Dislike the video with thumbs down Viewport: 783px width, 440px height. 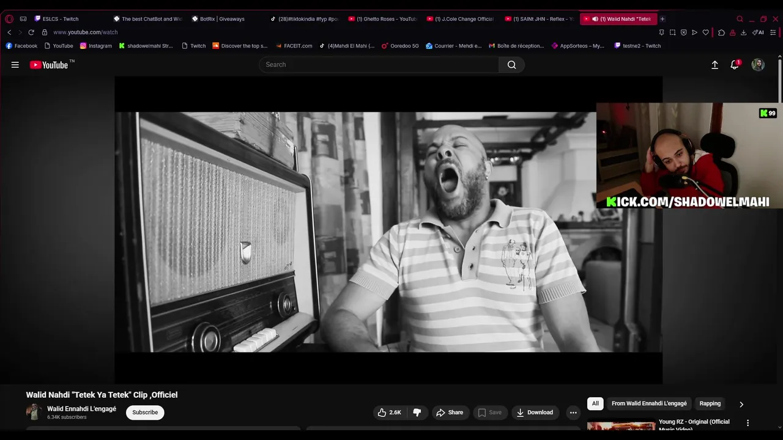pos(417,413)
